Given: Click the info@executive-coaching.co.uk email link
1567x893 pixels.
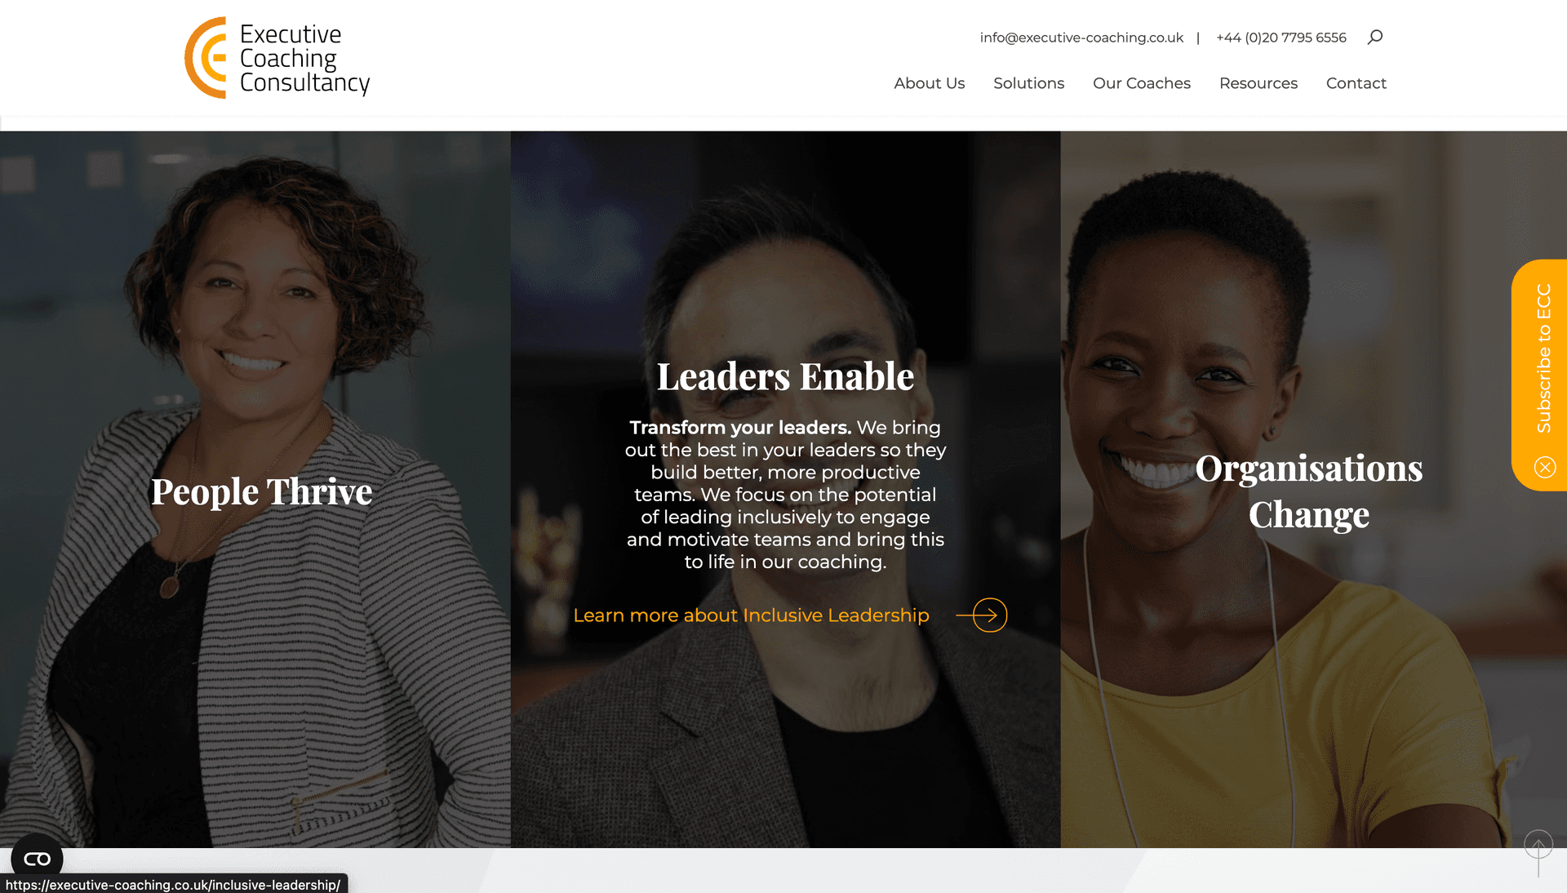Looking at the screenshot, I should pos(1081,37).
